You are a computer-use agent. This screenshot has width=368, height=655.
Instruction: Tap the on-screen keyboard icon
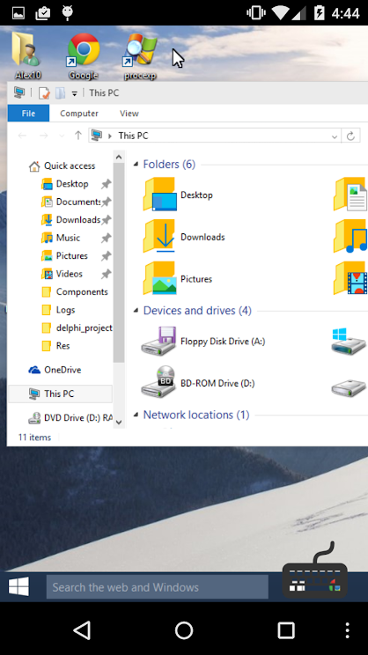click(315, 570)
